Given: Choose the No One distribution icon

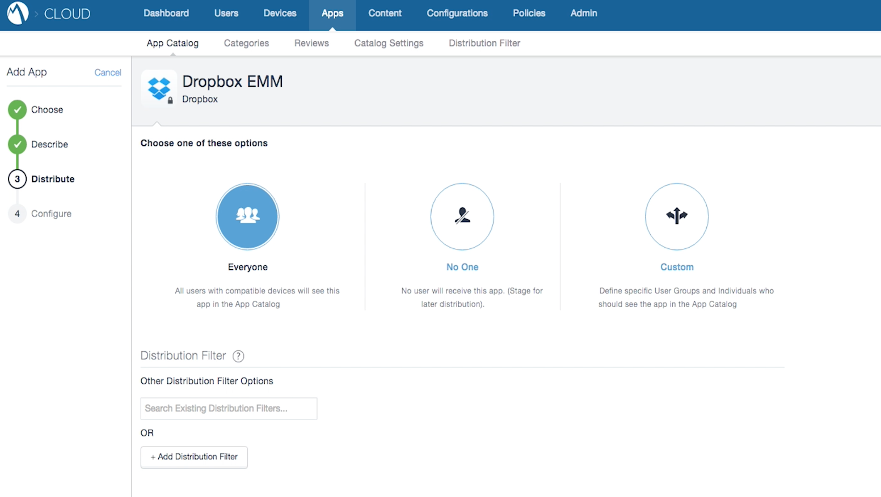Looking at the screenshot, I should 462,216.
